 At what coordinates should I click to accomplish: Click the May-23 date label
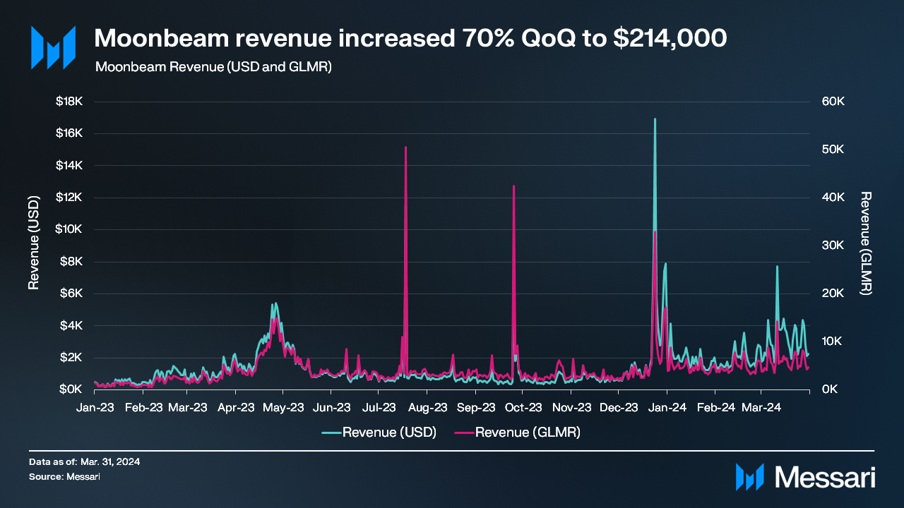(x=282, y=408)
